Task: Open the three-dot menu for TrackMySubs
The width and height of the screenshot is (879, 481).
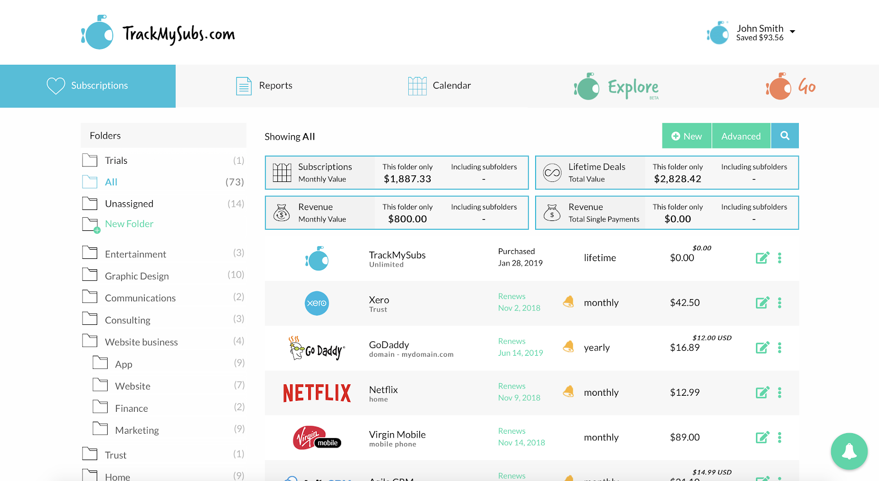Action: 780,258
